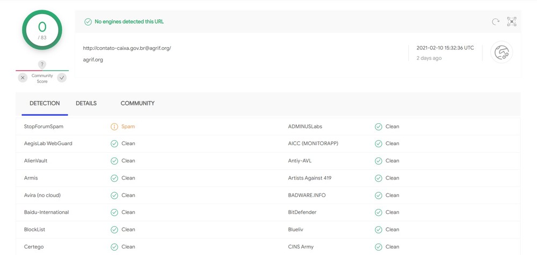Screen dimensions: 537x255
Task: Click the contato-caixa.gov.br@agrif.org URL text
Action: tap(127, 48)
